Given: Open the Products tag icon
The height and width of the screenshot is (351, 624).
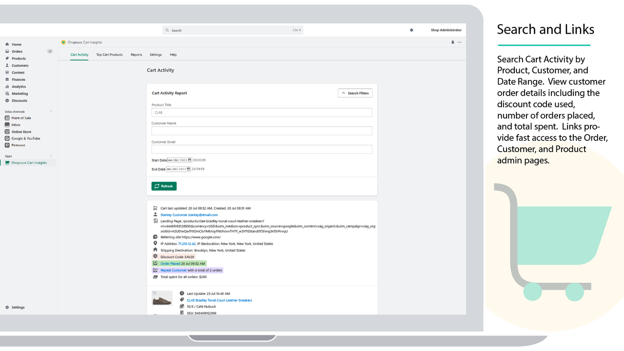Looking at the screenshot, I should pos(7,58).
